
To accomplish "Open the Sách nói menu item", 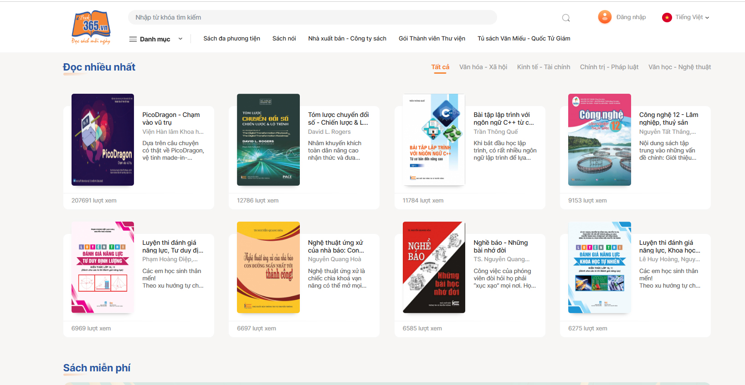I will (284, 39).
